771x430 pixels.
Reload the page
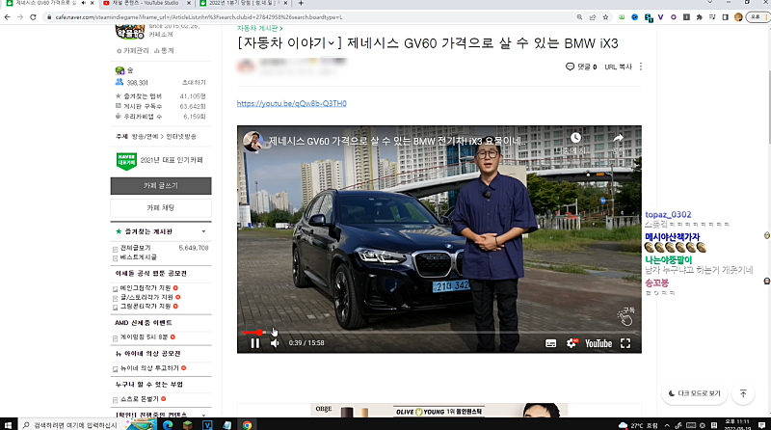(x=33, y=17)
